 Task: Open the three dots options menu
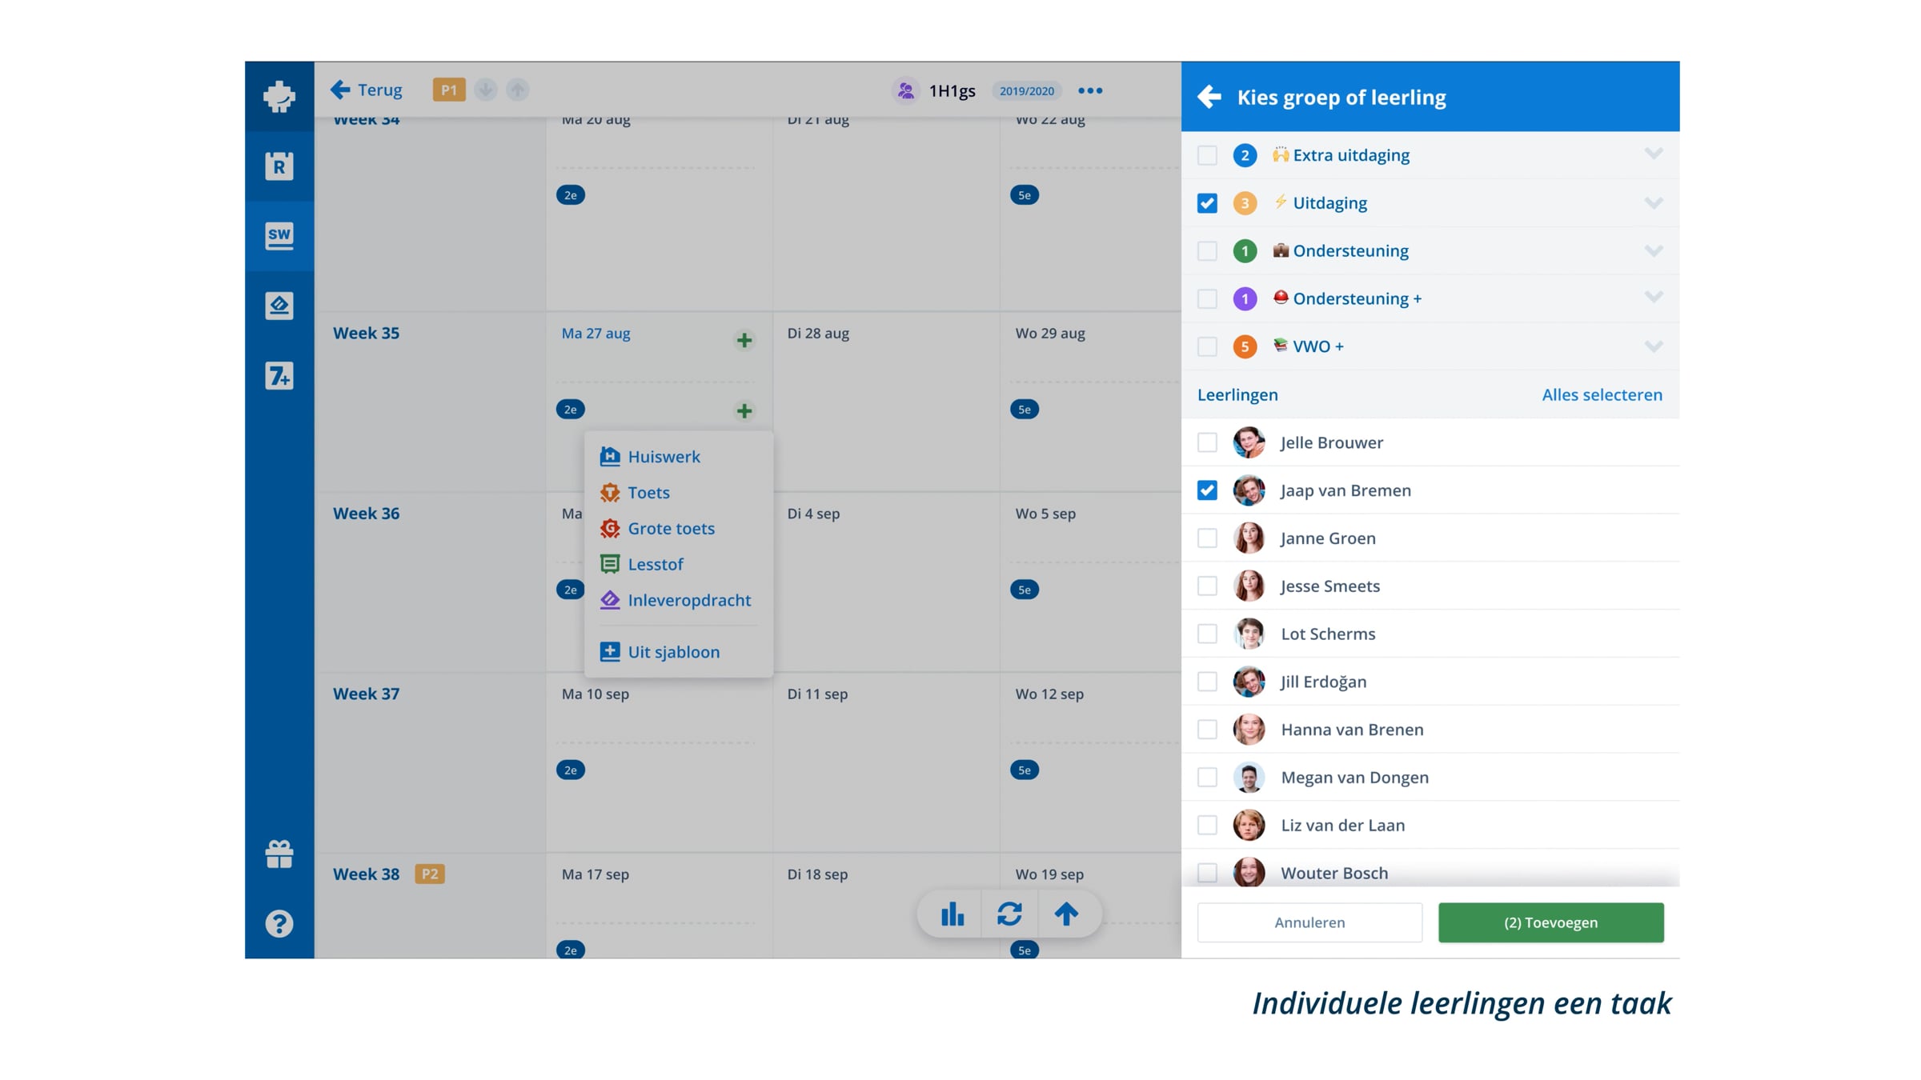click(x=1090, y=90)
